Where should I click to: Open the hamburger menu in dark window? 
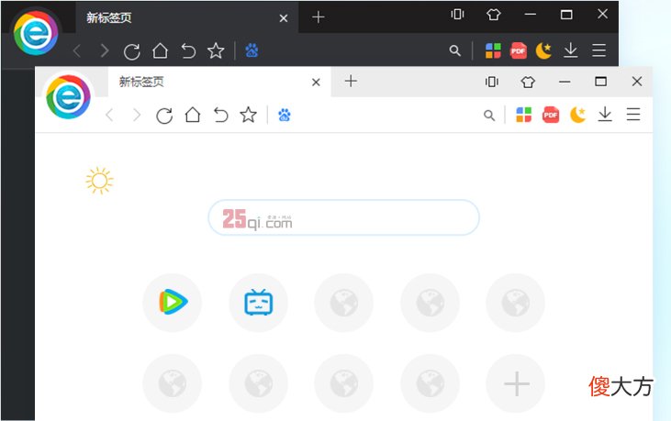[x=598, y=50]
